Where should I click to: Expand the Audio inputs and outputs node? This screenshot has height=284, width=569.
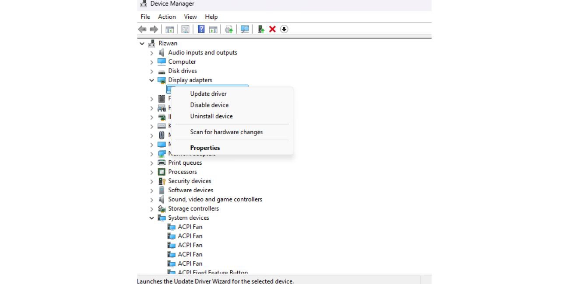152,53
